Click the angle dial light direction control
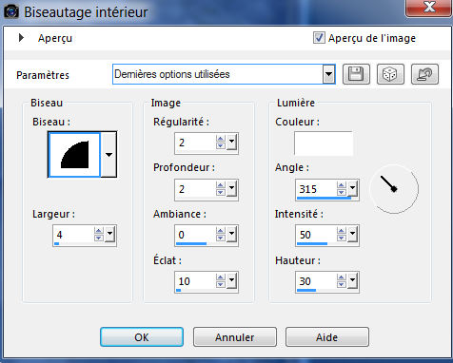 (x=394, y=189)
